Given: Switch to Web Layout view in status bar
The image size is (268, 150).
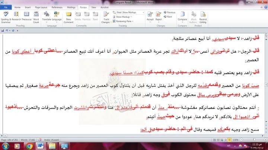Looking at the screenshot, I should tap(222, 140).
